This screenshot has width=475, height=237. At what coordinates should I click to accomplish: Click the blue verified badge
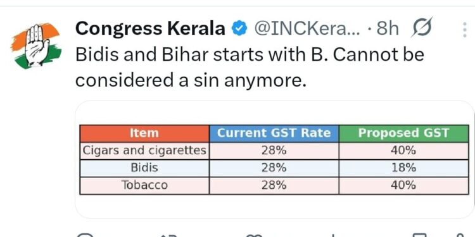click(x=239, y=29)
